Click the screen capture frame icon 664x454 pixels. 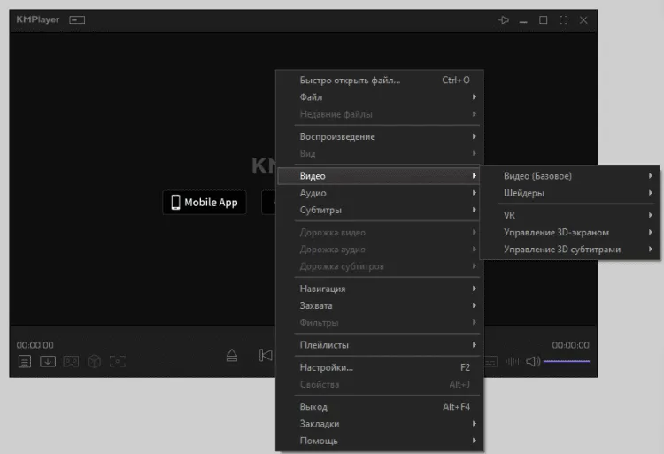117,361
